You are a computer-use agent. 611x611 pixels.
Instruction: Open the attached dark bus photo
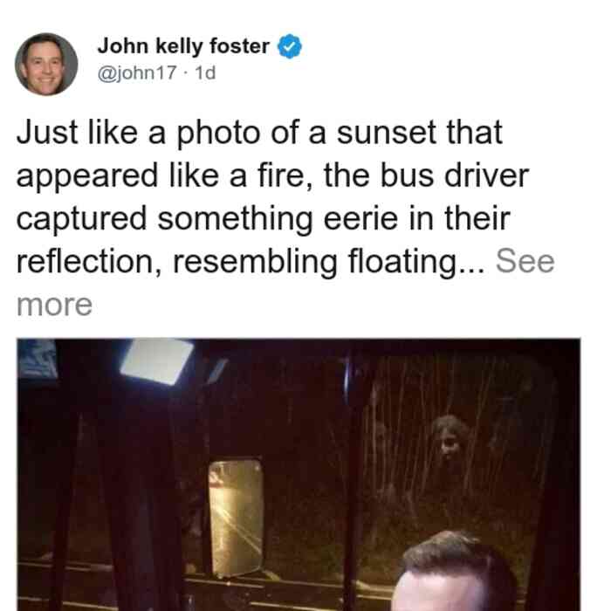[x=299, y=475]
